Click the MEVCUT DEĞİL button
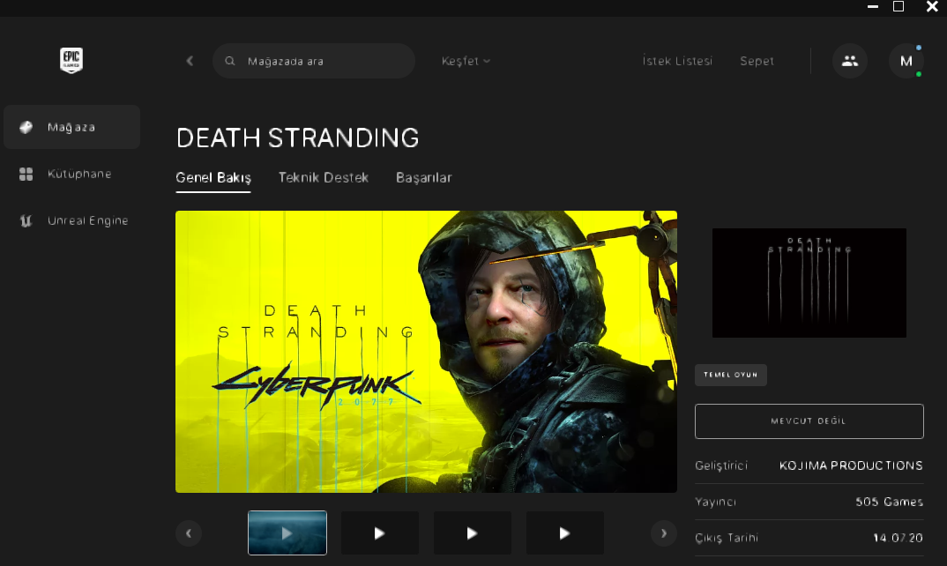The height and width of the screenshot is (566, 947). point(809,421)
